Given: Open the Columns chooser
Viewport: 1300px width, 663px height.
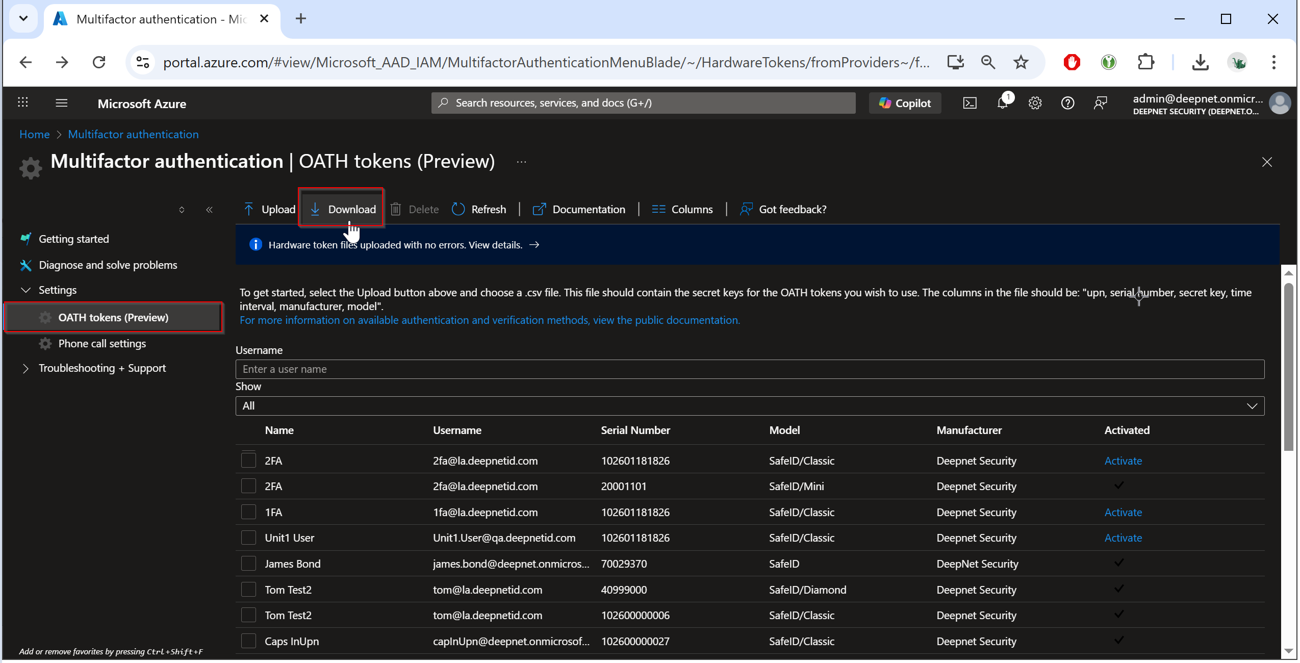Looking at the screenshot, I should [x=682, y=209].
